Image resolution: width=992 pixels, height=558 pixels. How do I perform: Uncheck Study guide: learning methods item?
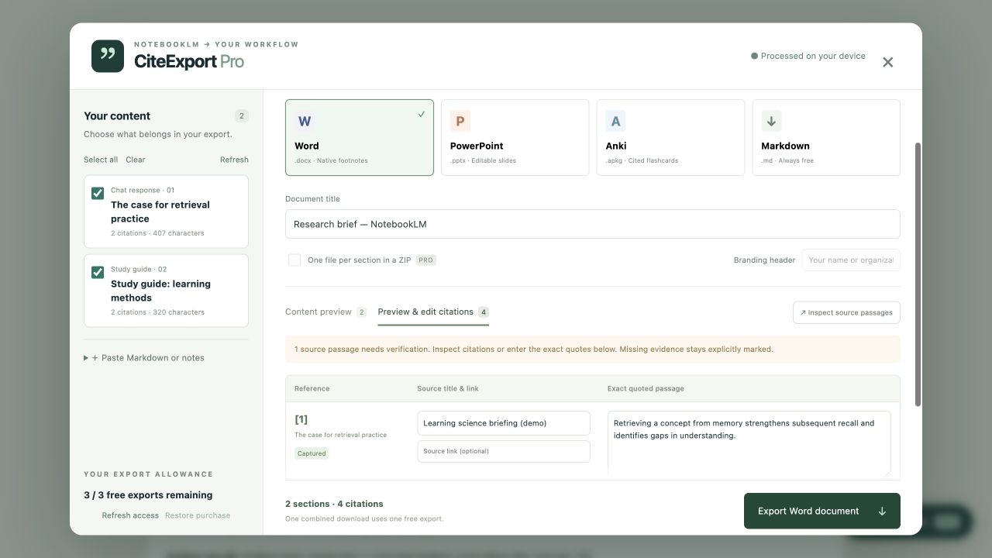coord(98,272)
